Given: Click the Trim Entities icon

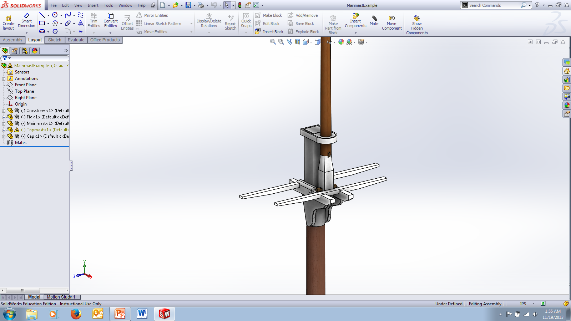Looking at the screenshot, I should 94,16.
